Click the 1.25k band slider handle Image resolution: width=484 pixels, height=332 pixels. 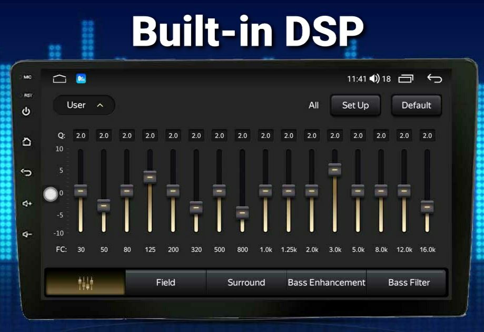289,191
